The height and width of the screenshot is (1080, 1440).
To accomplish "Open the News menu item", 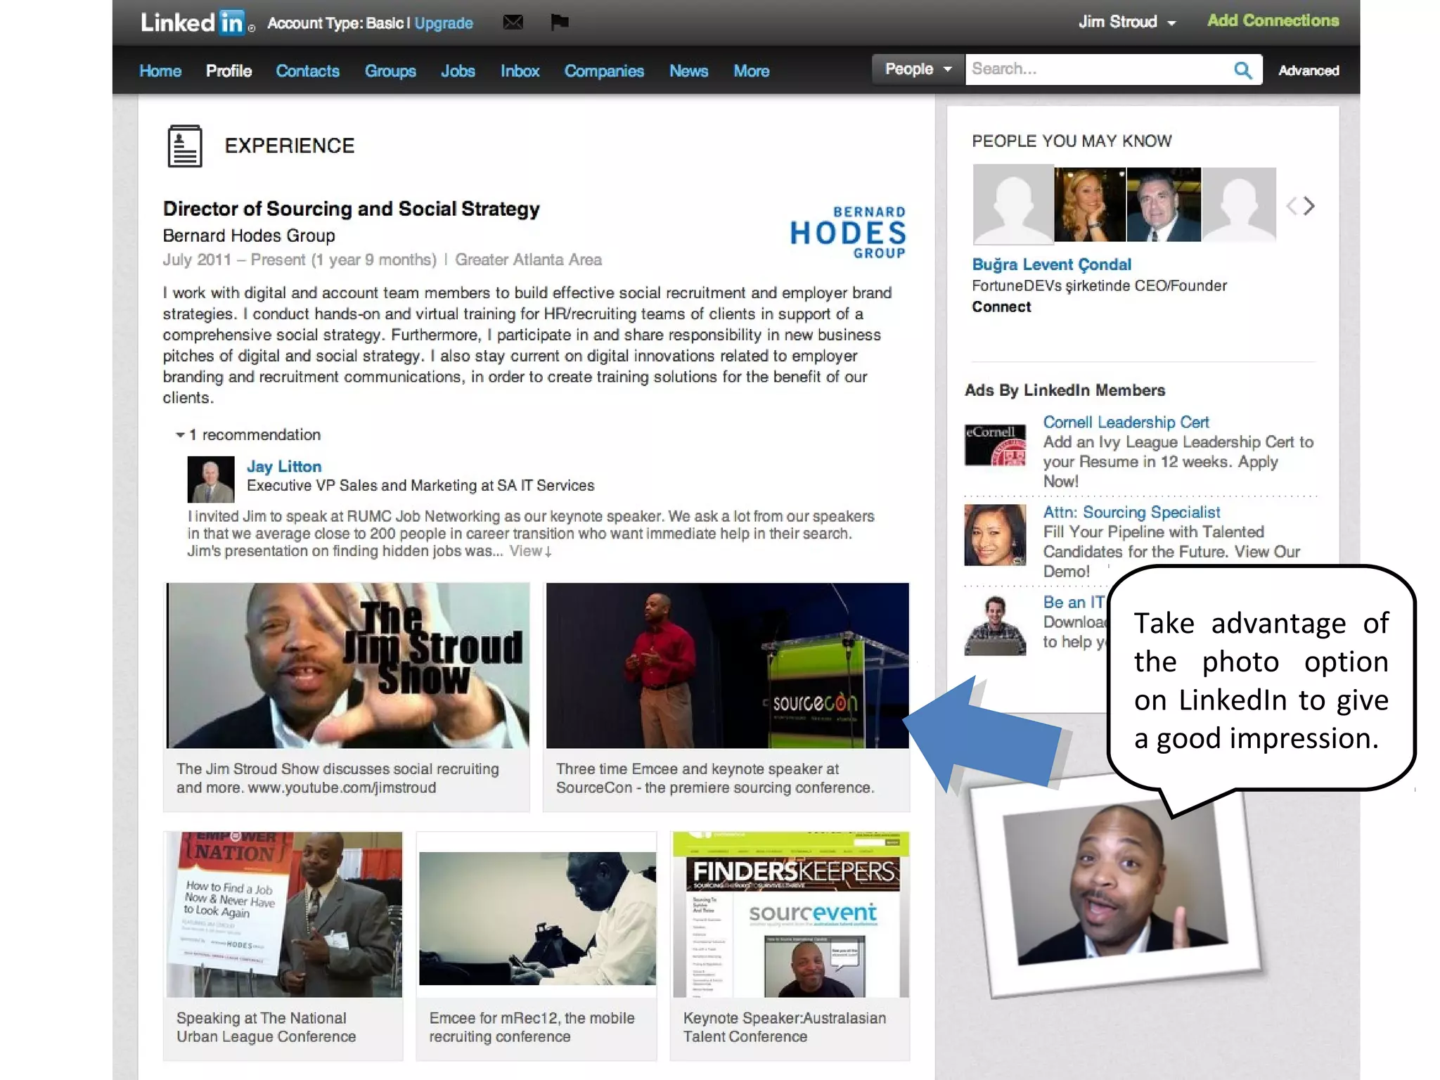I will click(688, 71).
